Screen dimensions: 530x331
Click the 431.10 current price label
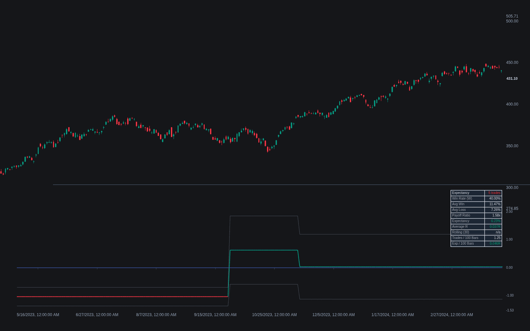pos(512,79)
